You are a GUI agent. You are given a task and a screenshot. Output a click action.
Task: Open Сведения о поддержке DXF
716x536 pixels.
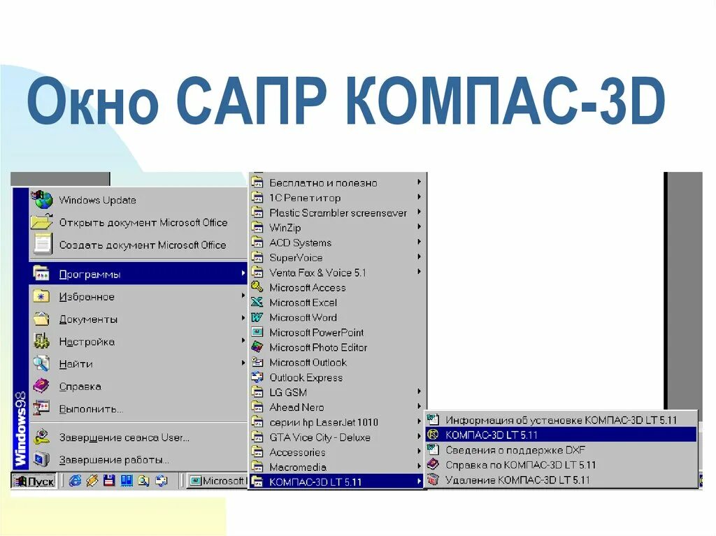click(561, 450)
